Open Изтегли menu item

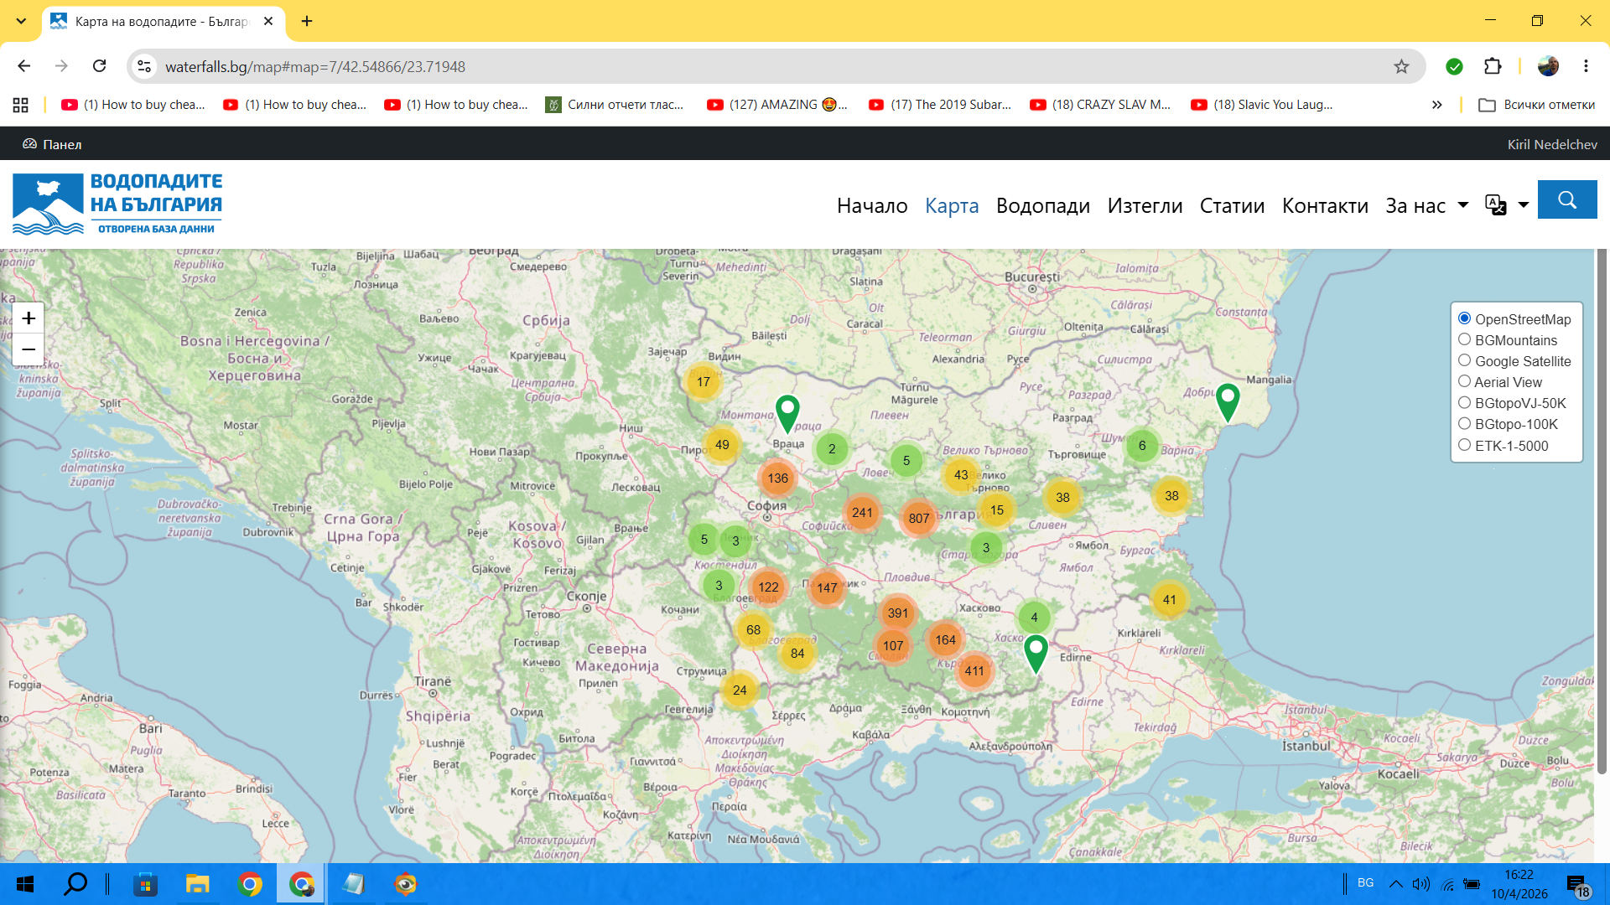[x=1145, y=205]
